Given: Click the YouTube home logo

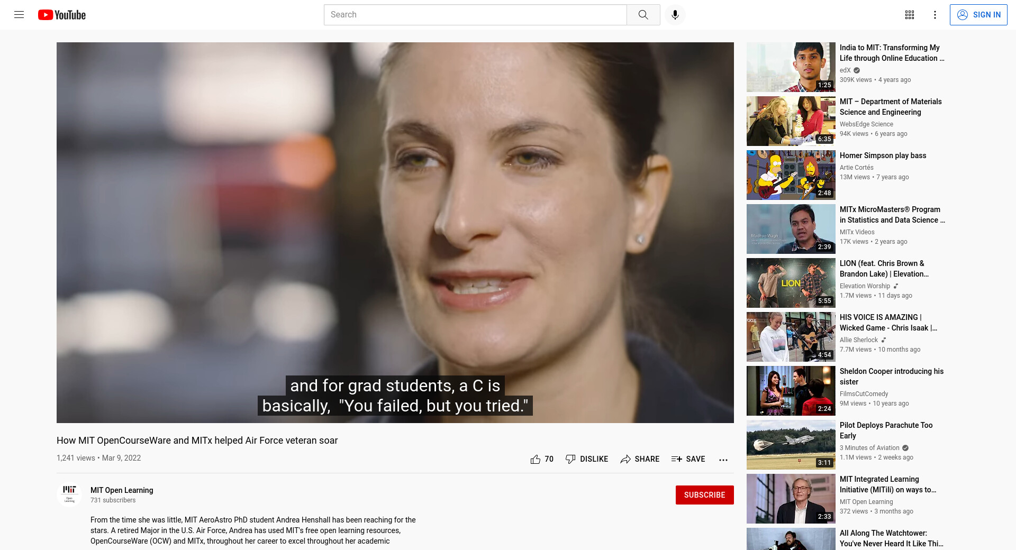Looking at the screenshot, I should (62, 15).
